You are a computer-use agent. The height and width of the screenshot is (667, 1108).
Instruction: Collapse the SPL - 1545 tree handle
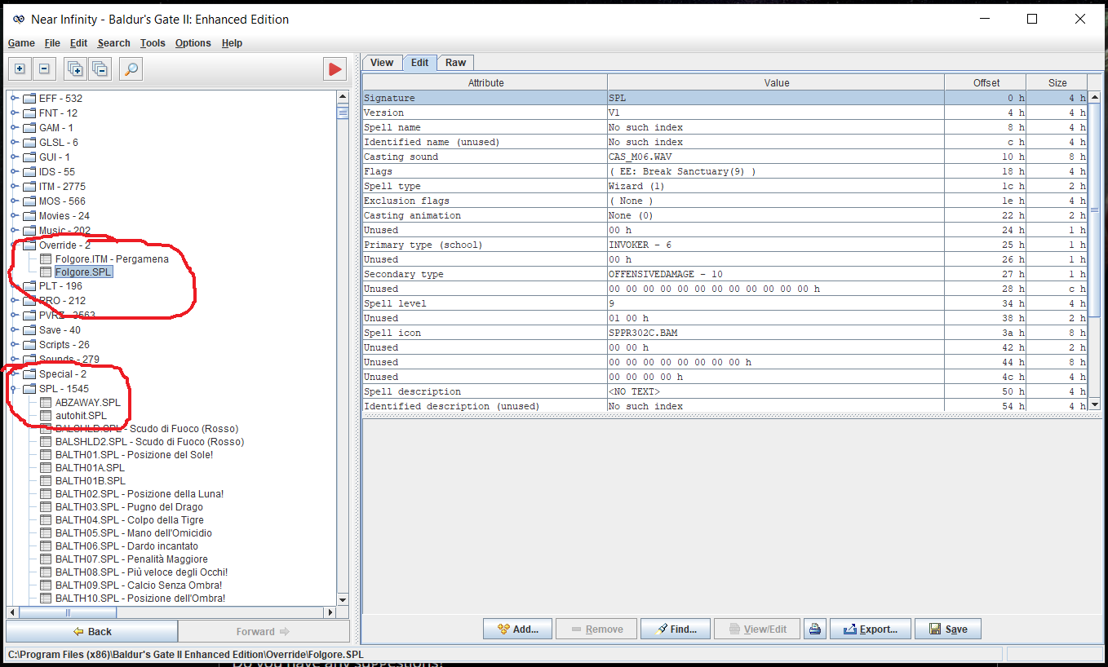pos(14,389)
